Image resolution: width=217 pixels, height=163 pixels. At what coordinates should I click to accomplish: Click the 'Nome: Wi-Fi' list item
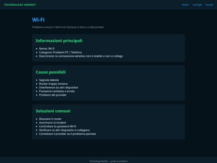(47, 49)
